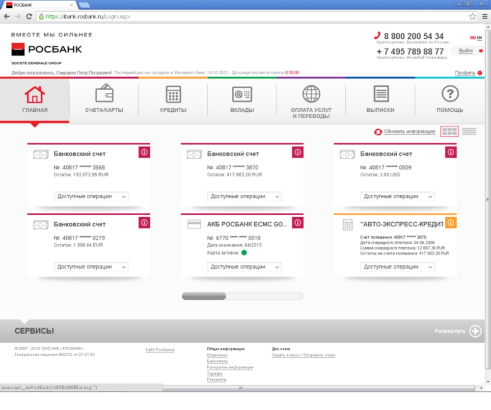
Task: Expand services with the plus icon
Action: tap(475, 331)
